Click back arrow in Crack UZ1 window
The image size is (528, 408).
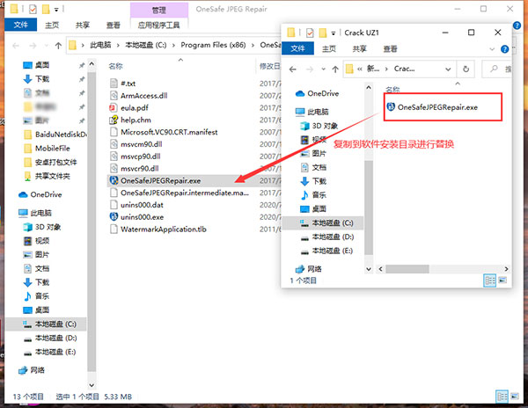pos(293,69)
